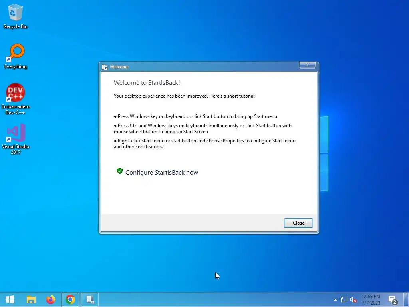
Task: Click the muted volume tray icon
Action: point(353,300)
